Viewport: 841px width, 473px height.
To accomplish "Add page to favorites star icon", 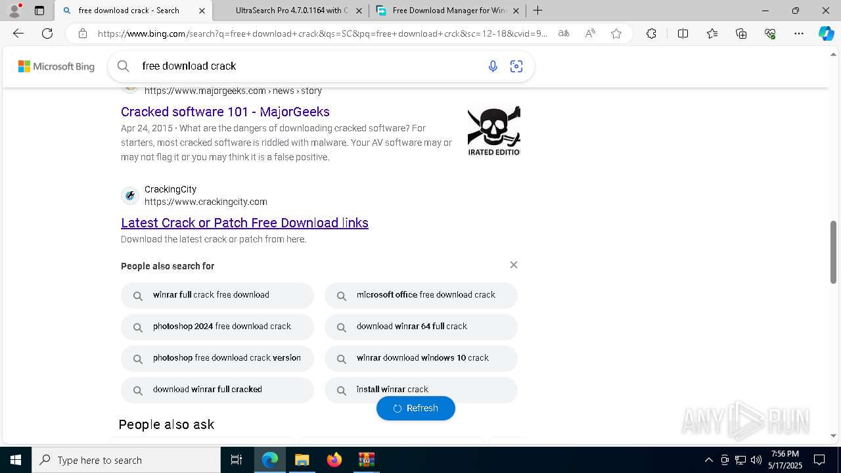I will (x=616, y=34).
